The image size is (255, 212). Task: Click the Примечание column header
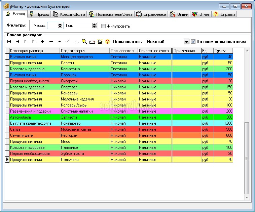click(187, 51)
